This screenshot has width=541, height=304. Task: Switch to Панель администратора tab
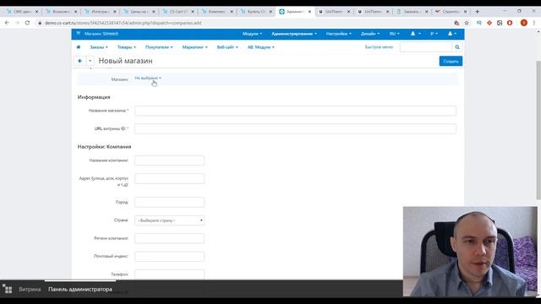pyautogui.click(x=80, y=289)
